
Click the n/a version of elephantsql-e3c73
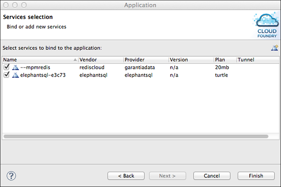[174, 75]
